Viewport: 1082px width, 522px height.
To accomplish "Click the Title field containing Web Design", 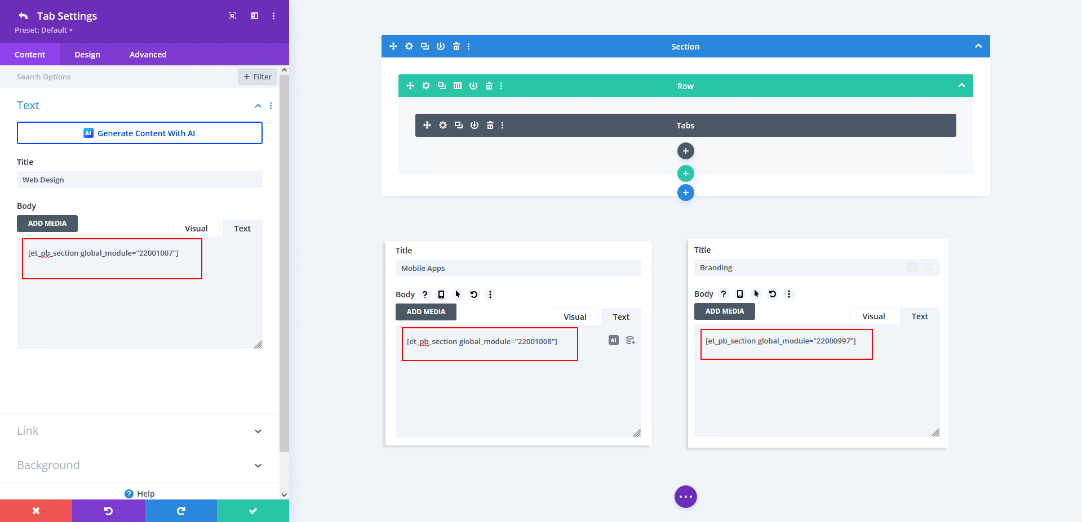I will [x=140, y=180].
